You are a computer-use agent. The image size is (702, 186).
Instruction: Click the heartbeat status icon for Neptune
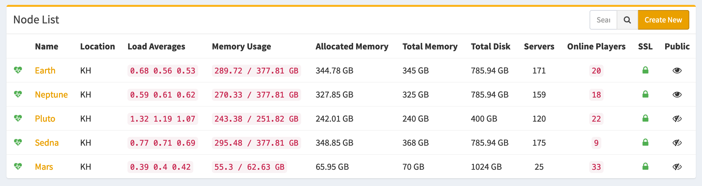coord(18,94)
